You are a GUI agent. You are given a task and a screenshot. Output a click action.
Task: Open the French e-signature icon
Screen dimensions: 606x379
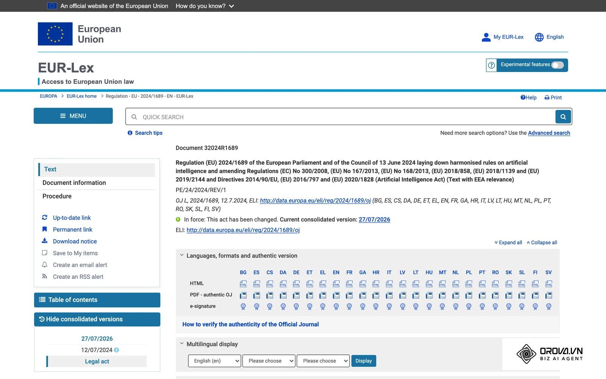[349, 306]
